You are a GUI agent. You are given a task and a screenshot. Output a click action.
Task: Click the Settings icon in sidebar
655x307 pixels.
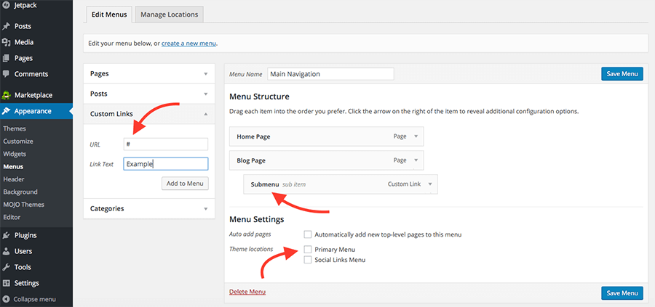pyautogui.click(x=6, y=283)
